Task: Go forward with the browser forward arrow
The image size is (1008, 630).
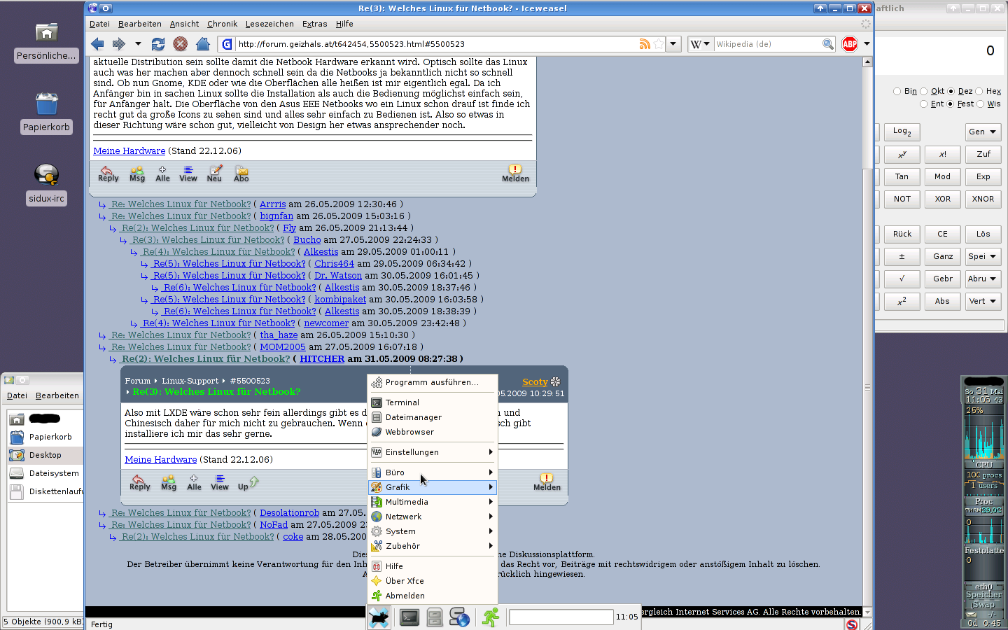Action: click(x=119, y=44)
